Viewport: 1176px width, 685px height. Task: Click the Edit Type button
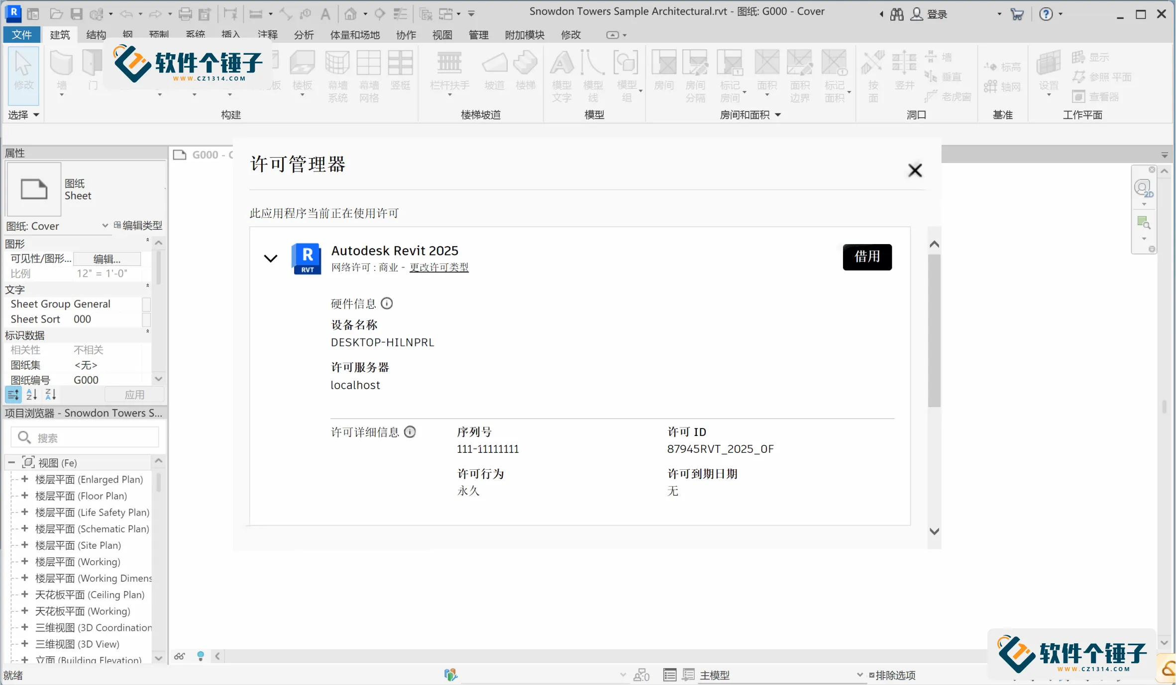tap(138, 225)
